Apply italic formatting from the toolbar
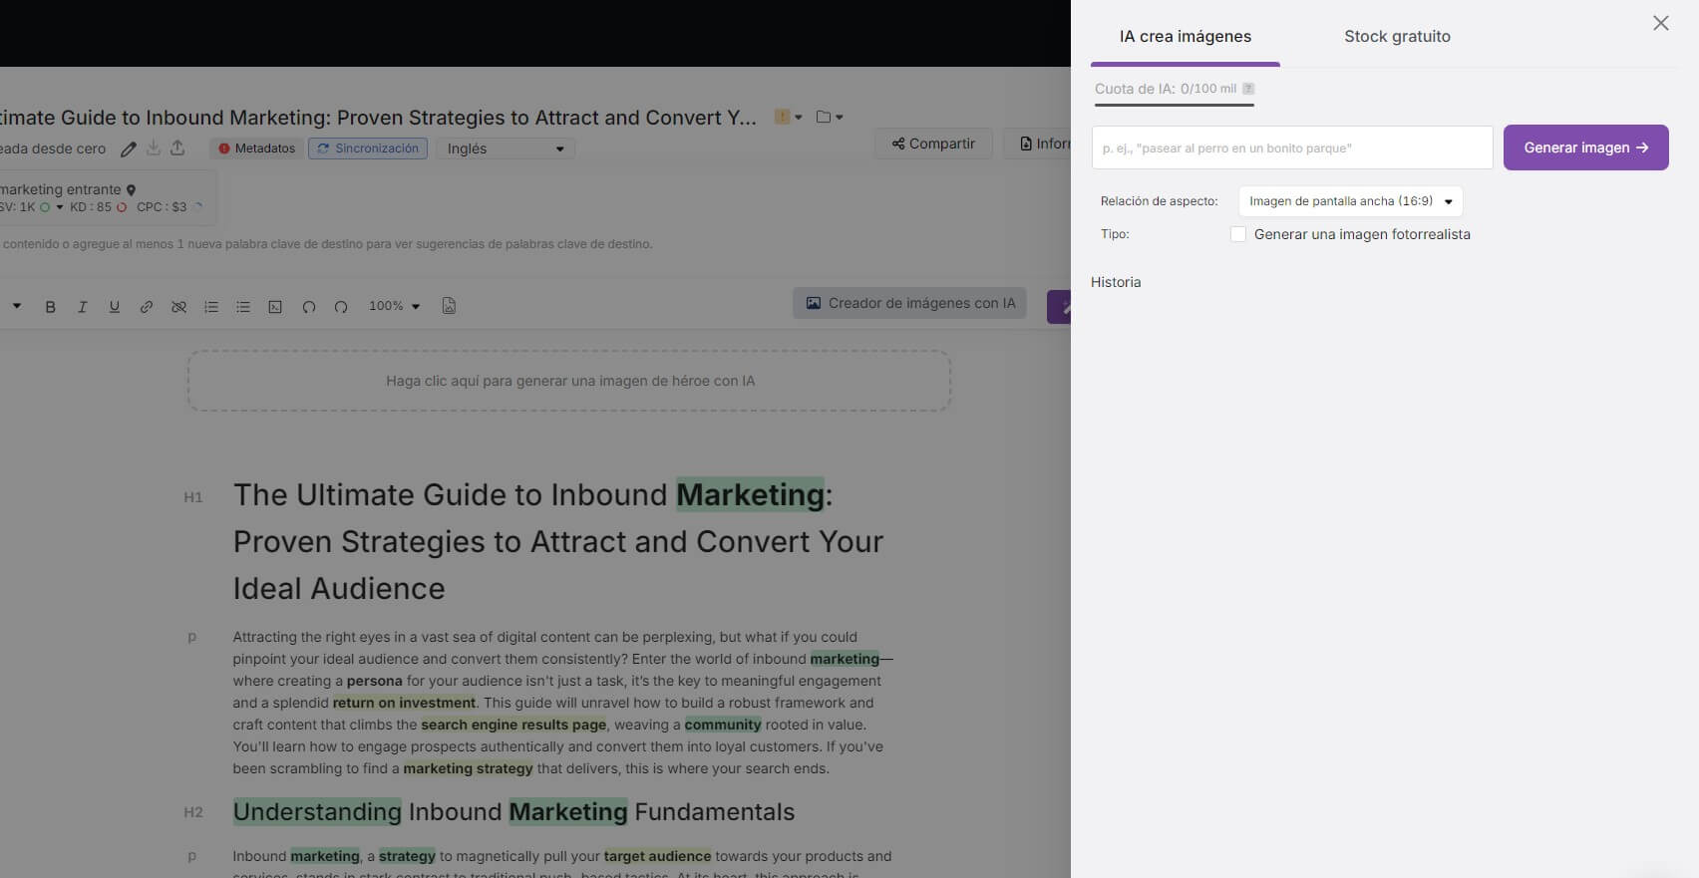 (83, 307)
